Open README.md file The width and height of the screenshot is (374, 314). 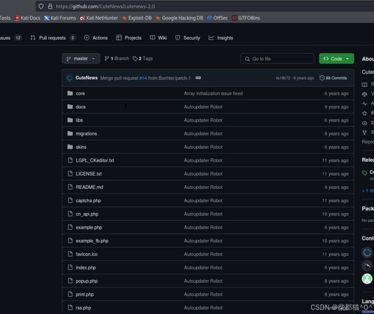(89, 187)
